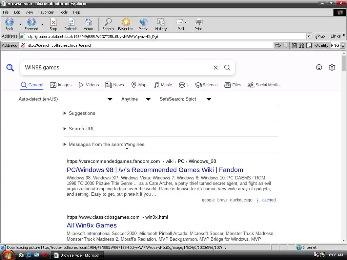Screen dimensions: 347x260
Task: Go to the Home page
Action: (x=88, y=24)
